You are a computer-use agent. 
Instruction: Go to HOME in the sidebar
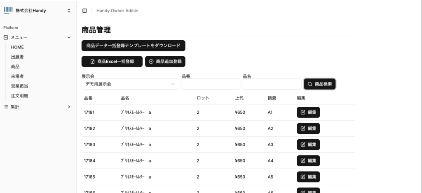point(17,47)
